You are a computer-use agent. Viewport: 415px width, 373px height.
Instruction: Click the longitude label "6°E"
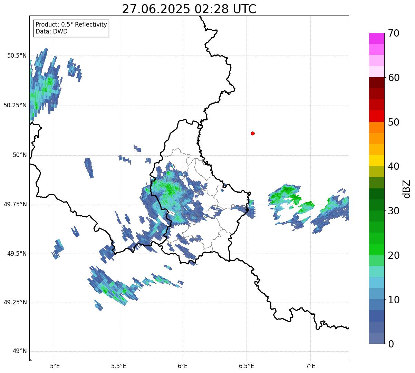[183, 366]
